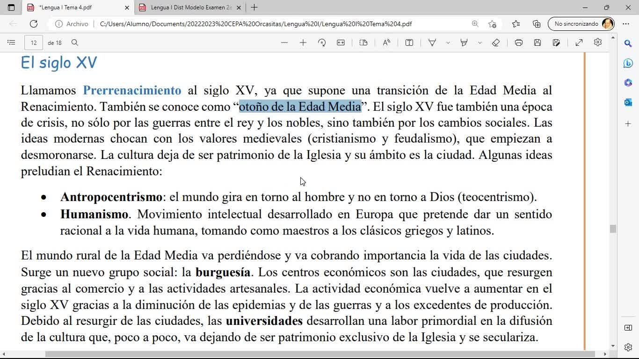Open sidebar settings gear at bottom
This screenshot has height=359, width=639.
point(628,347)
